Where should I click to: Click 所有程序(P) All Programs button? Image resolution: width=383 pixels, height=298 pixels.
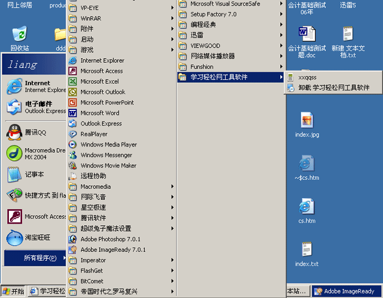[35, 257]
